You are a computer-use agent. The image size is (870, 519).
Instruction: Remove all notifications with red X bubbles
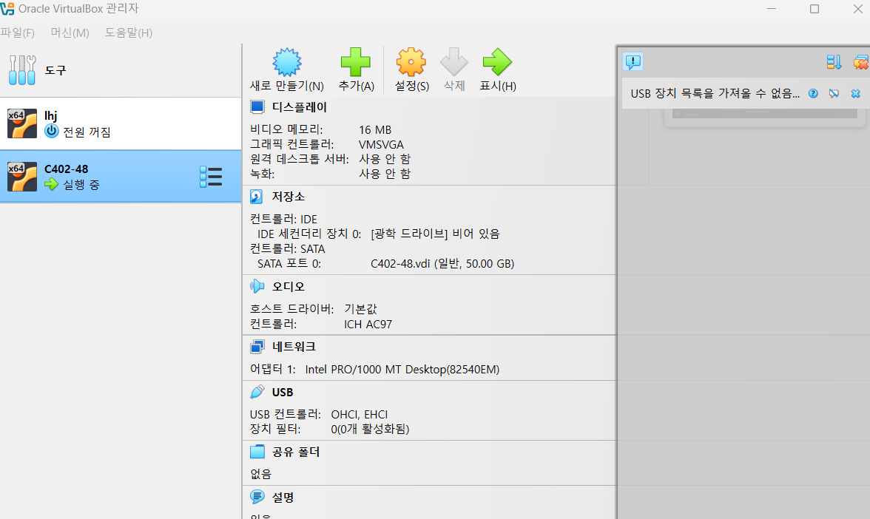tap(862, 61)
